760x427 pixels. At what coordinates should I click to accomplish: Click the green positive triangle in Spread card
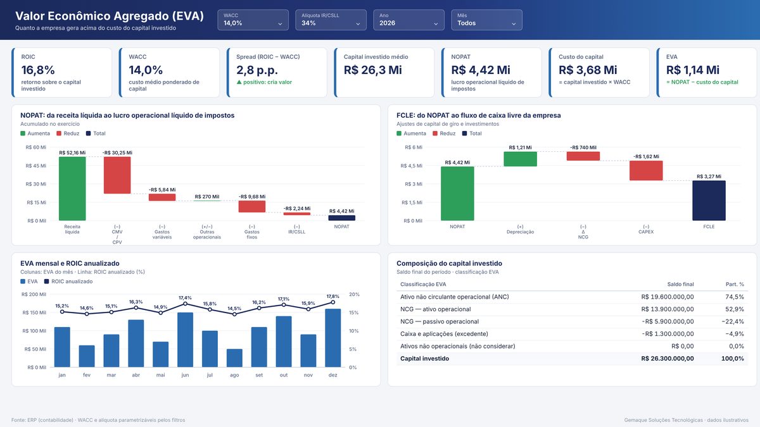pyautogui.click(x=239, y=82)
